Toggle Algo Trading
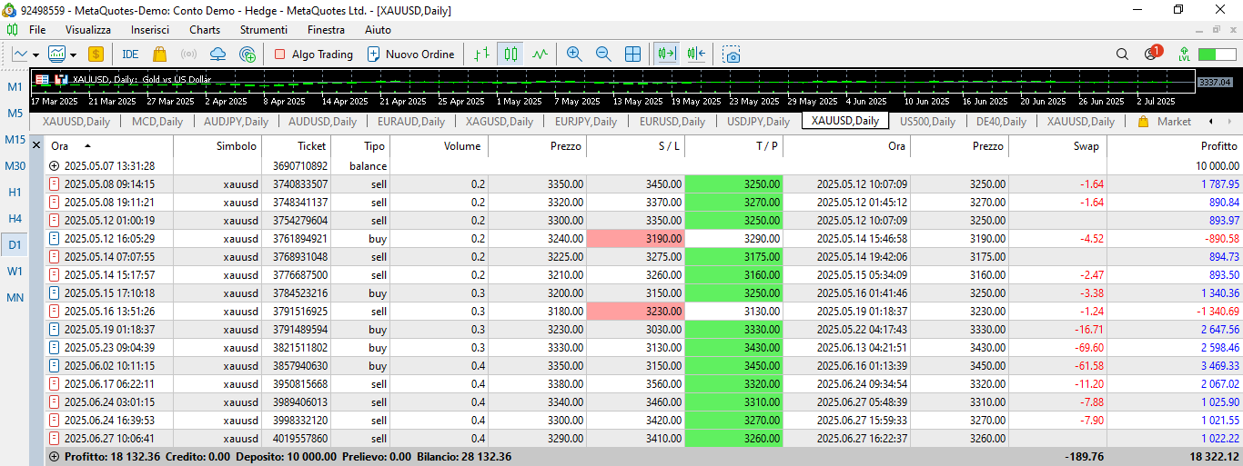 coord(313,55)
